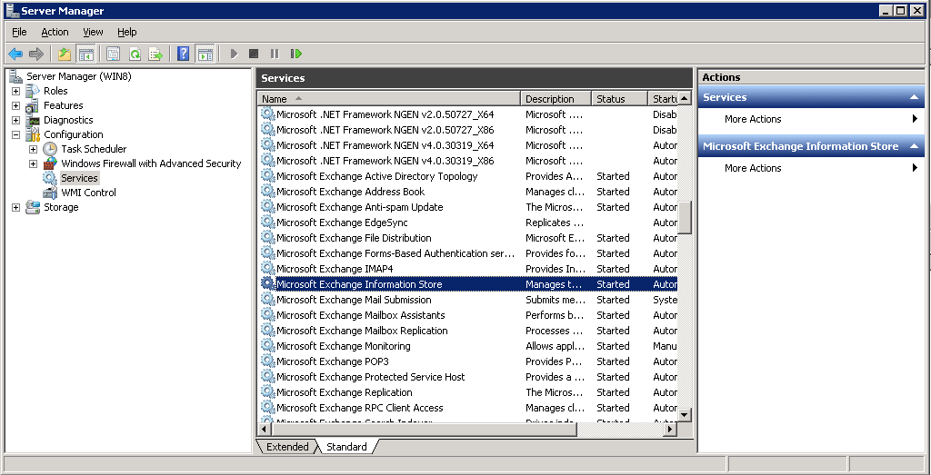The width and height of the screenshot is (931, 475).
Task: Select Roles in the tree
Action: 55,91
